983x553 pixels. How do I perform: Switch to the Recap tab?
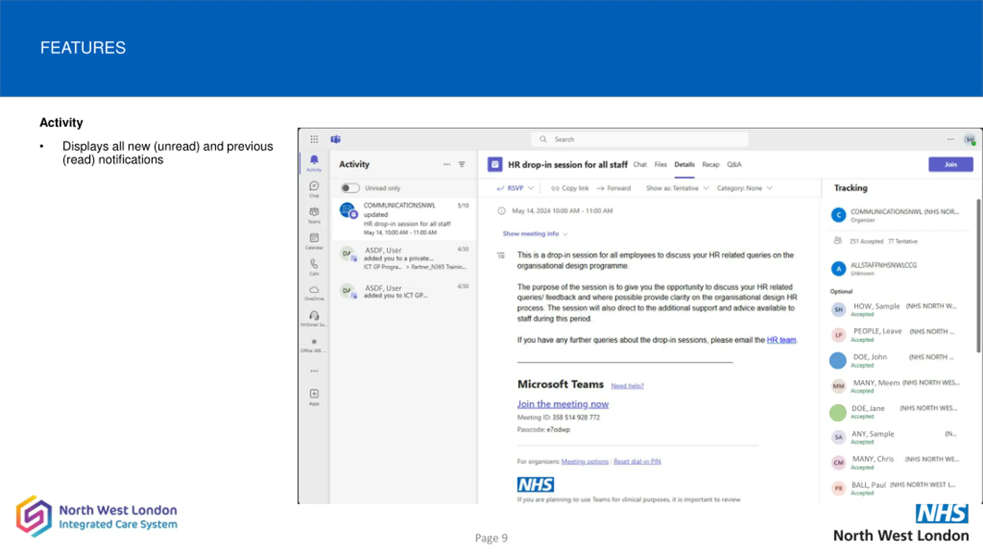710,164
